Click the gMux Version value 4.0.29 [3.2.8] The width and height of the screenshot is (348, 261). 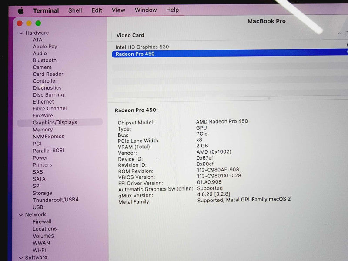point(214,194)
